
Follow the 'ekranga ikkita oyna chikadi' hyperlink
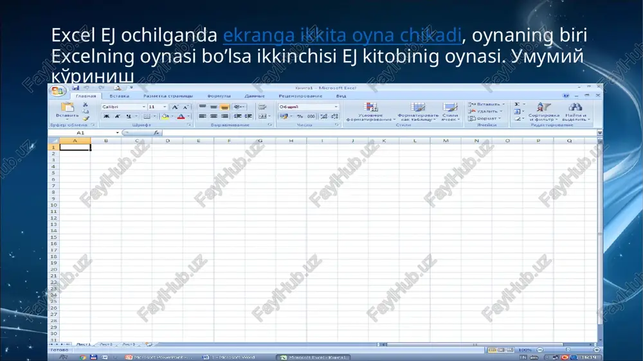click(343, 35)
